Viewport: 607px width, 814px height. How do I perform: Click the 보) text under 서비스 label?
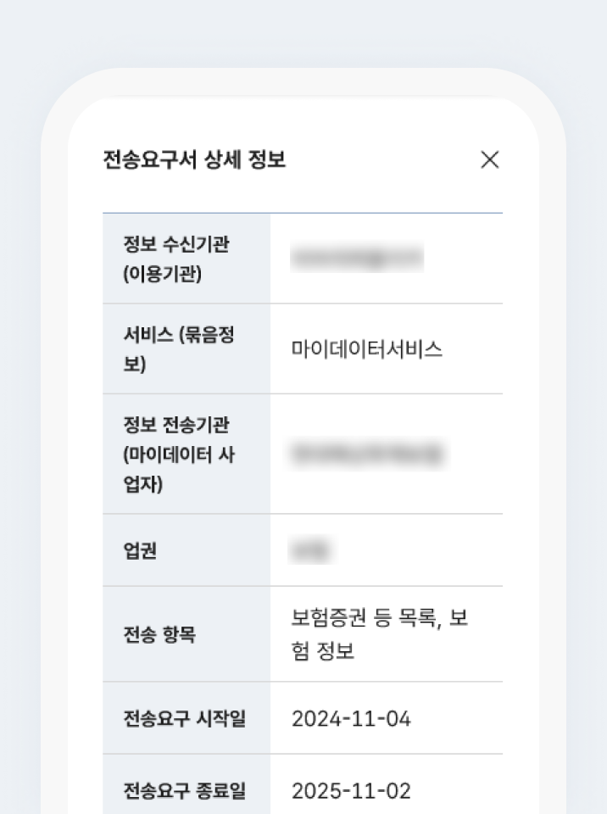135,364
